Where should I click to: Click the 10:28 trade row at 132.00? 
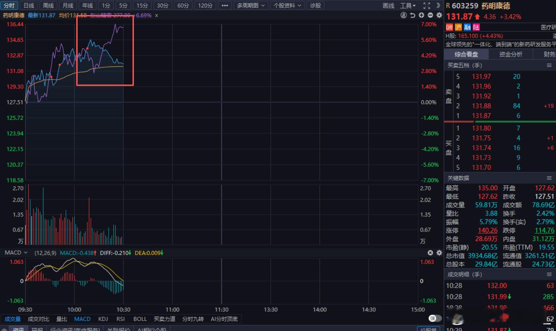point(500,285)
